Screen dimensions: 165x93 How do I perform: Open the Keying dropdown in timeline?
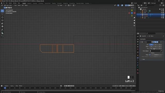[12, 86]
